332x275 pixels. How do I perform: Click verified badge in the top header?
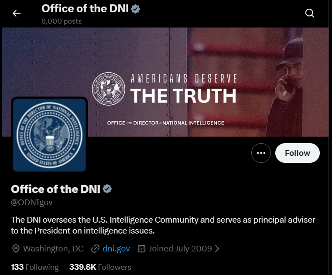[136, 8]
